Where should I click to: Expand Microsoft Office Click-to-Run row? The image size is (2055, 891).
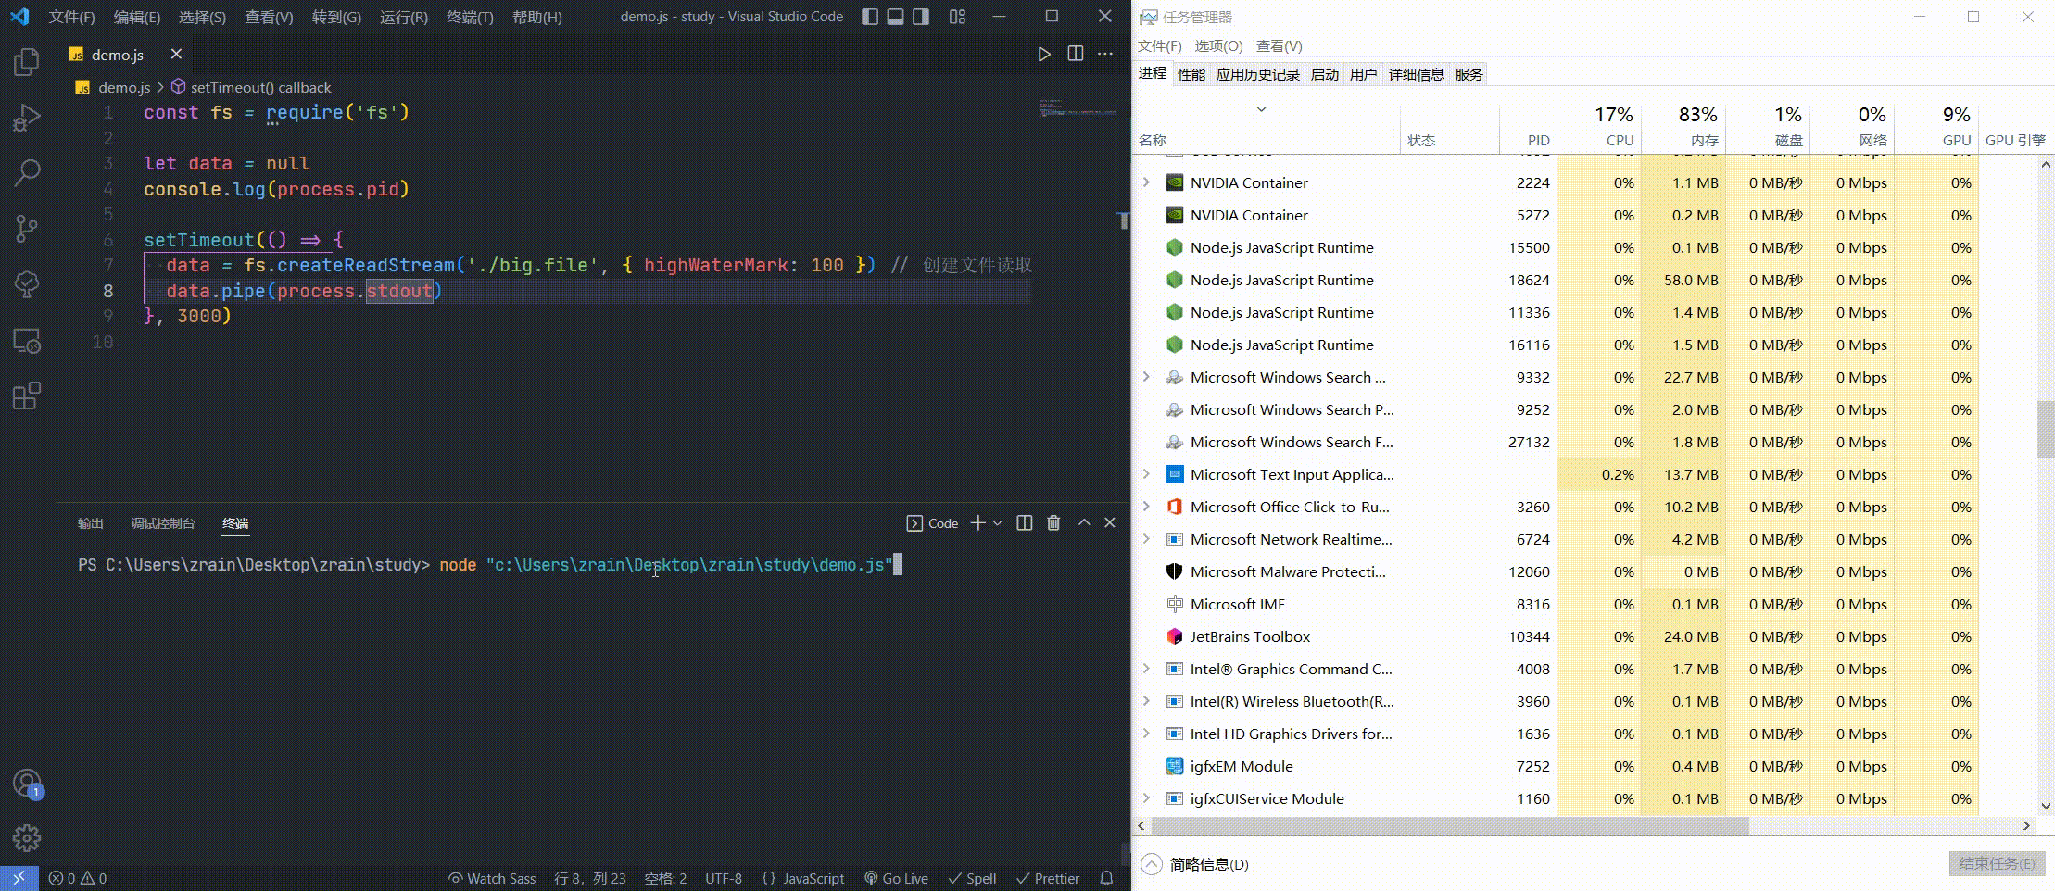[x=1146, y=507]
